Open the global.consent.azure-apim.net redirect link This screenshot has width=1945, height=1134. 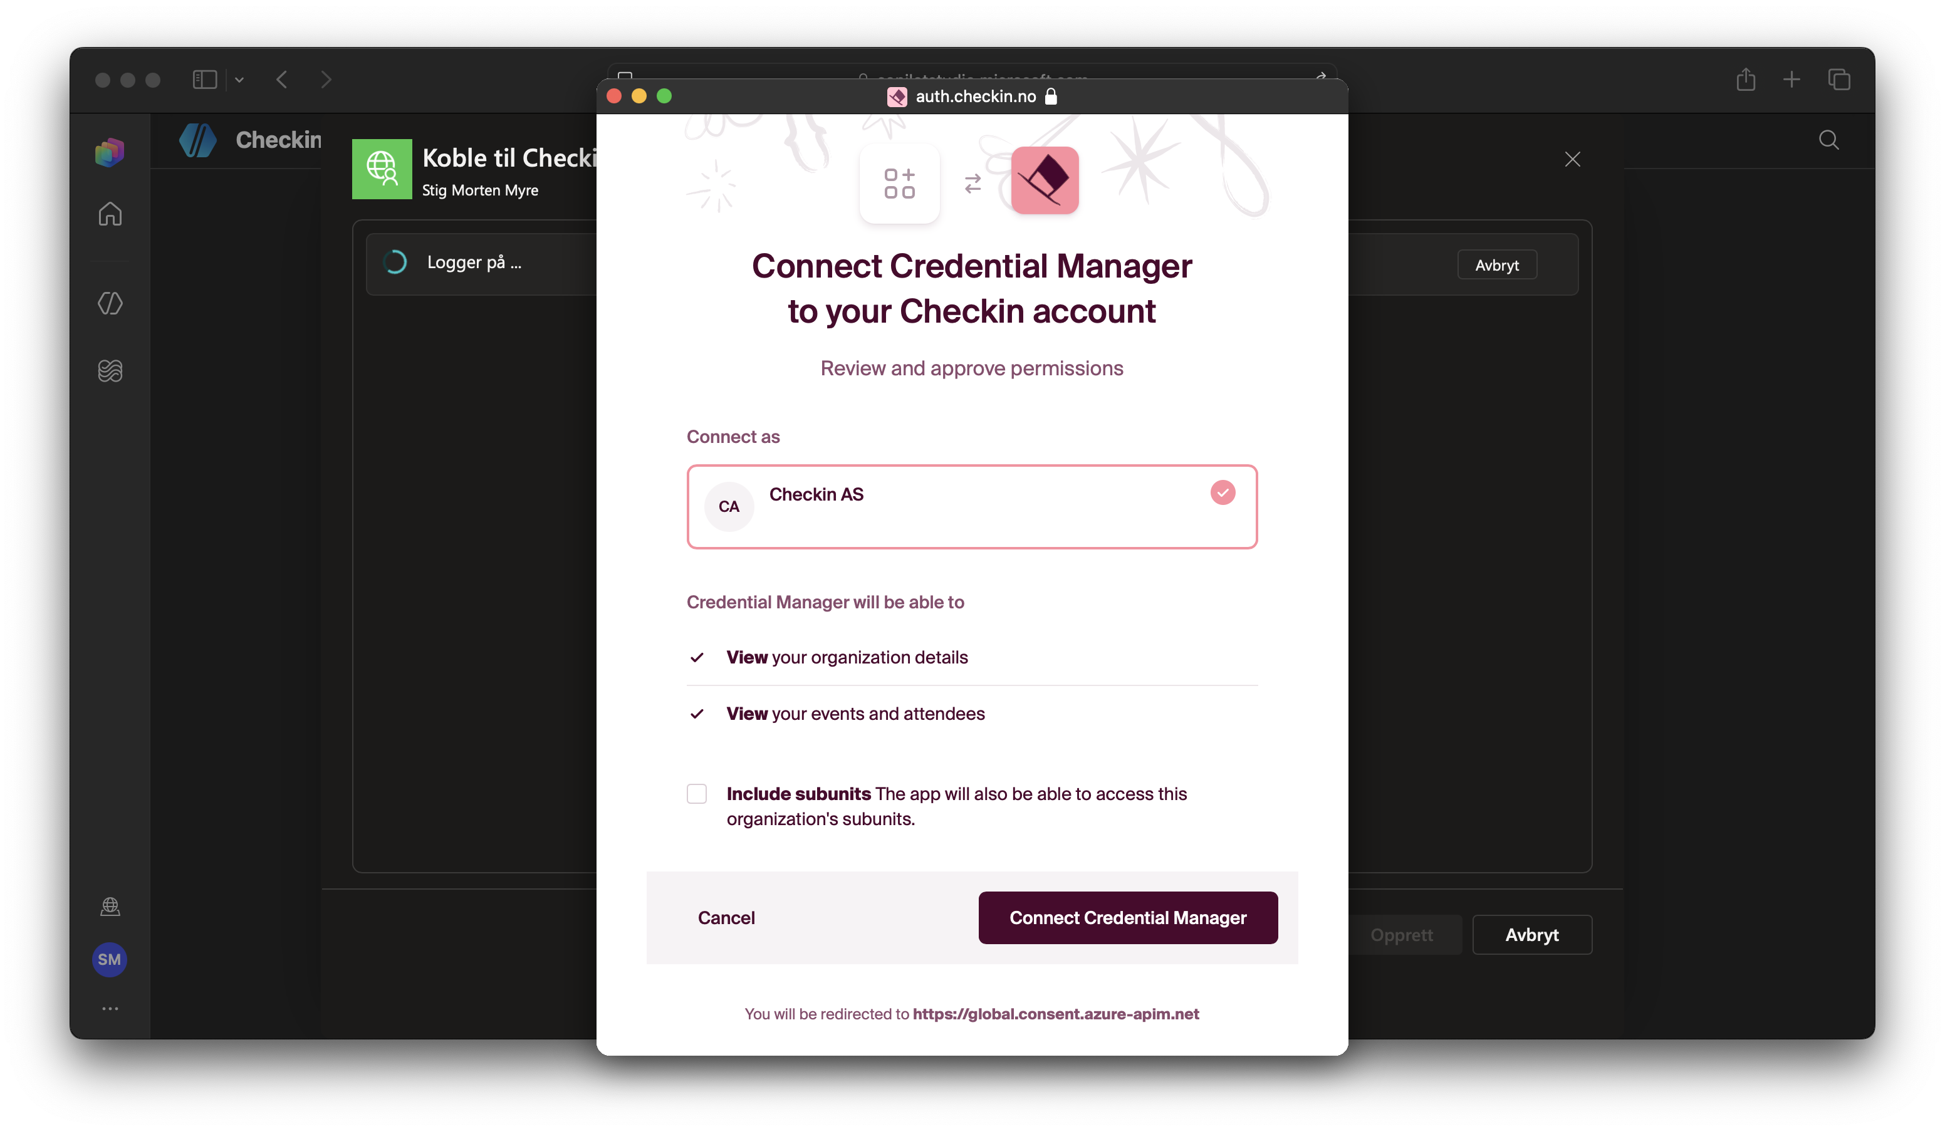pos(1056,1014)
